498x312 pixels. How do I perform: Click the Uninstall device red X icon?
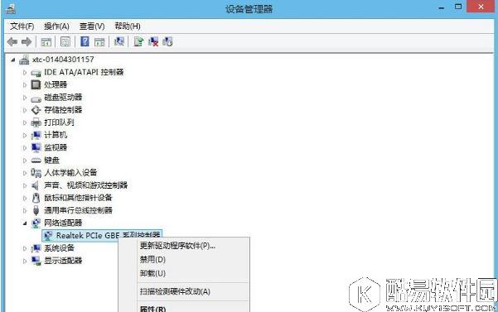(153, 42)
